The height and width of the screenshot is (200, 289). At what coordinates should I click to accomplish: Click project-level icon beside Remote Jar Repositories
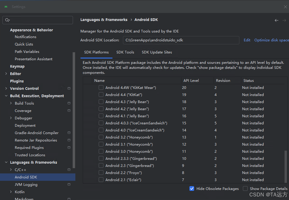69,140
